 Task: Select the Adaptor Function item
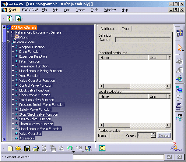pyautogui.click(x=32, y=47)
